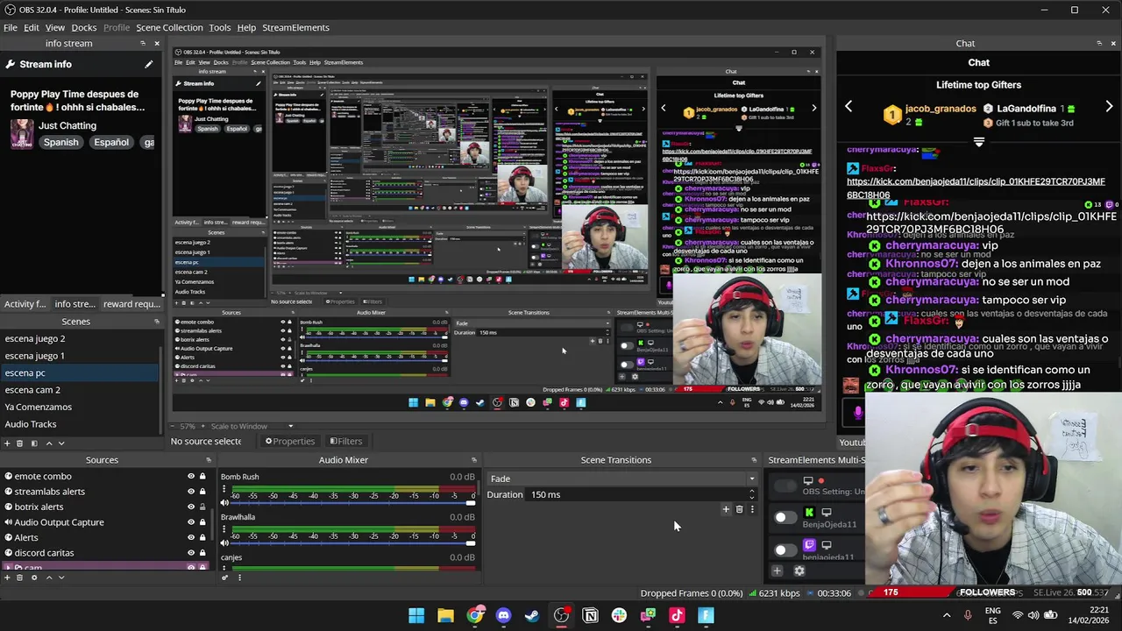Remove selected source with trash icon
The width and height of the screenshot is (1122, 631).
pyautogui.click(x=20, y=578)
